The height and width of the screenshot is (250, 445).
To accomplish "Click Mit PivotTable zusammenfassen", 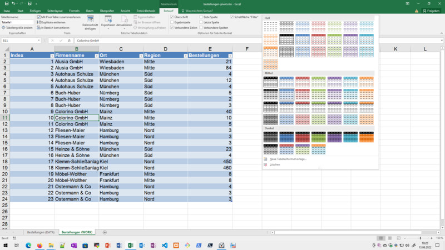I will [59, 17].
